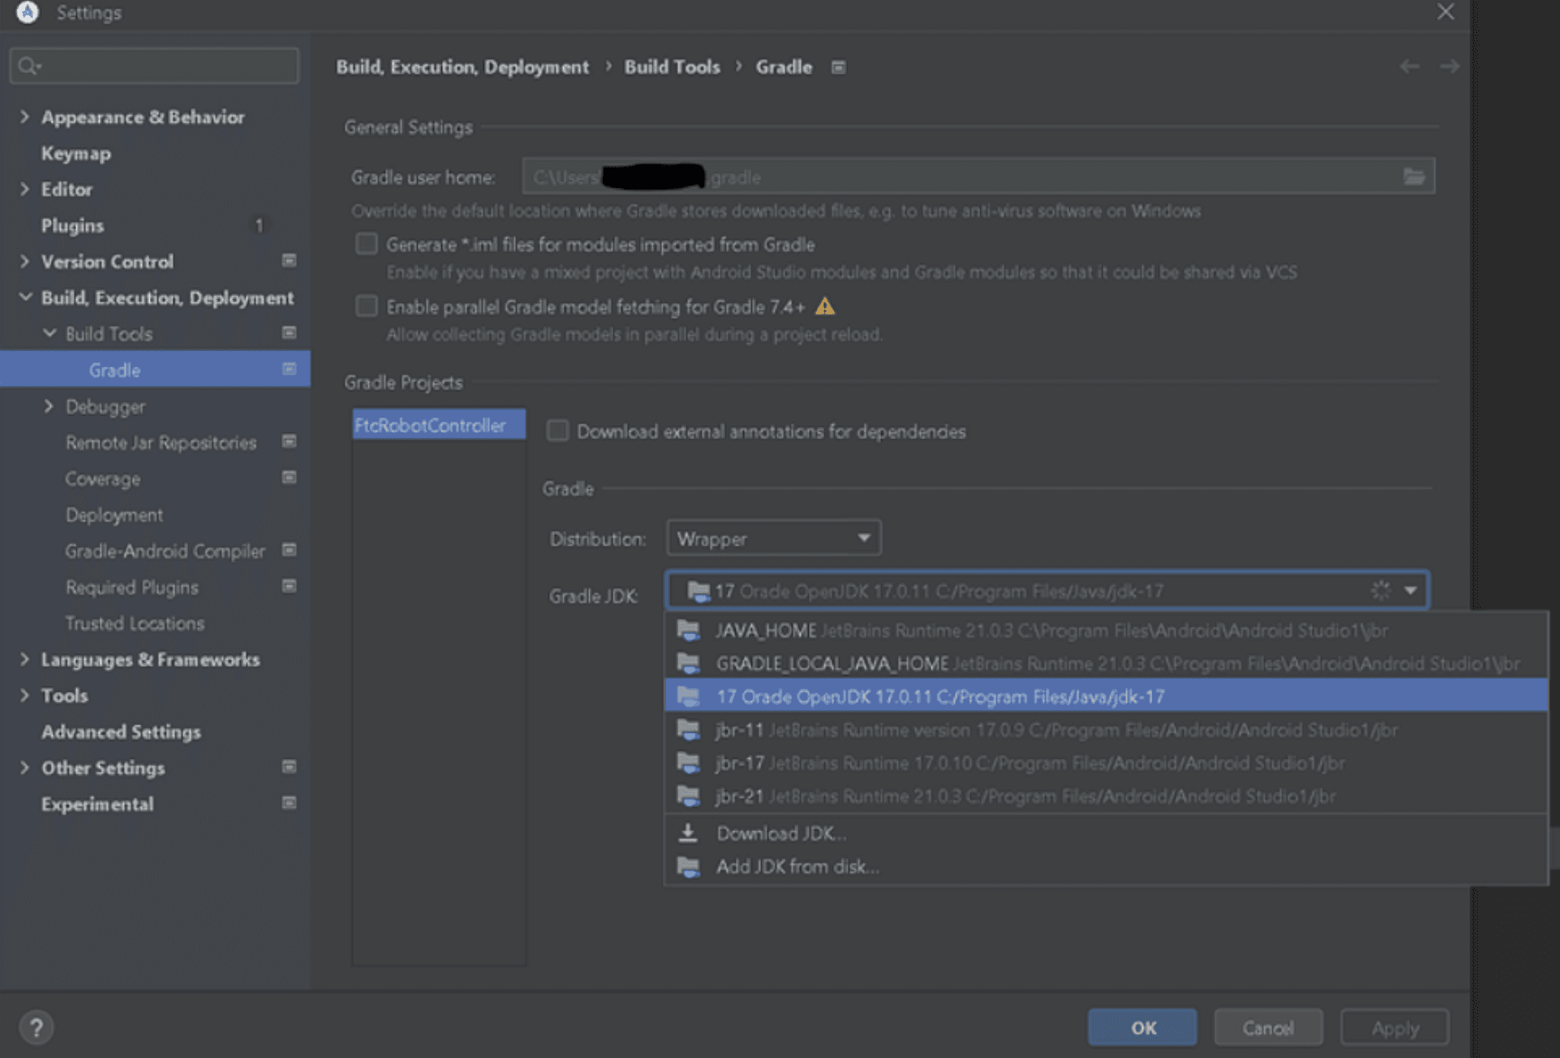Click the Add JDK from disk folder icon
The height and width of the screenshot is (1058, 1560).
[x=688, y=866]
